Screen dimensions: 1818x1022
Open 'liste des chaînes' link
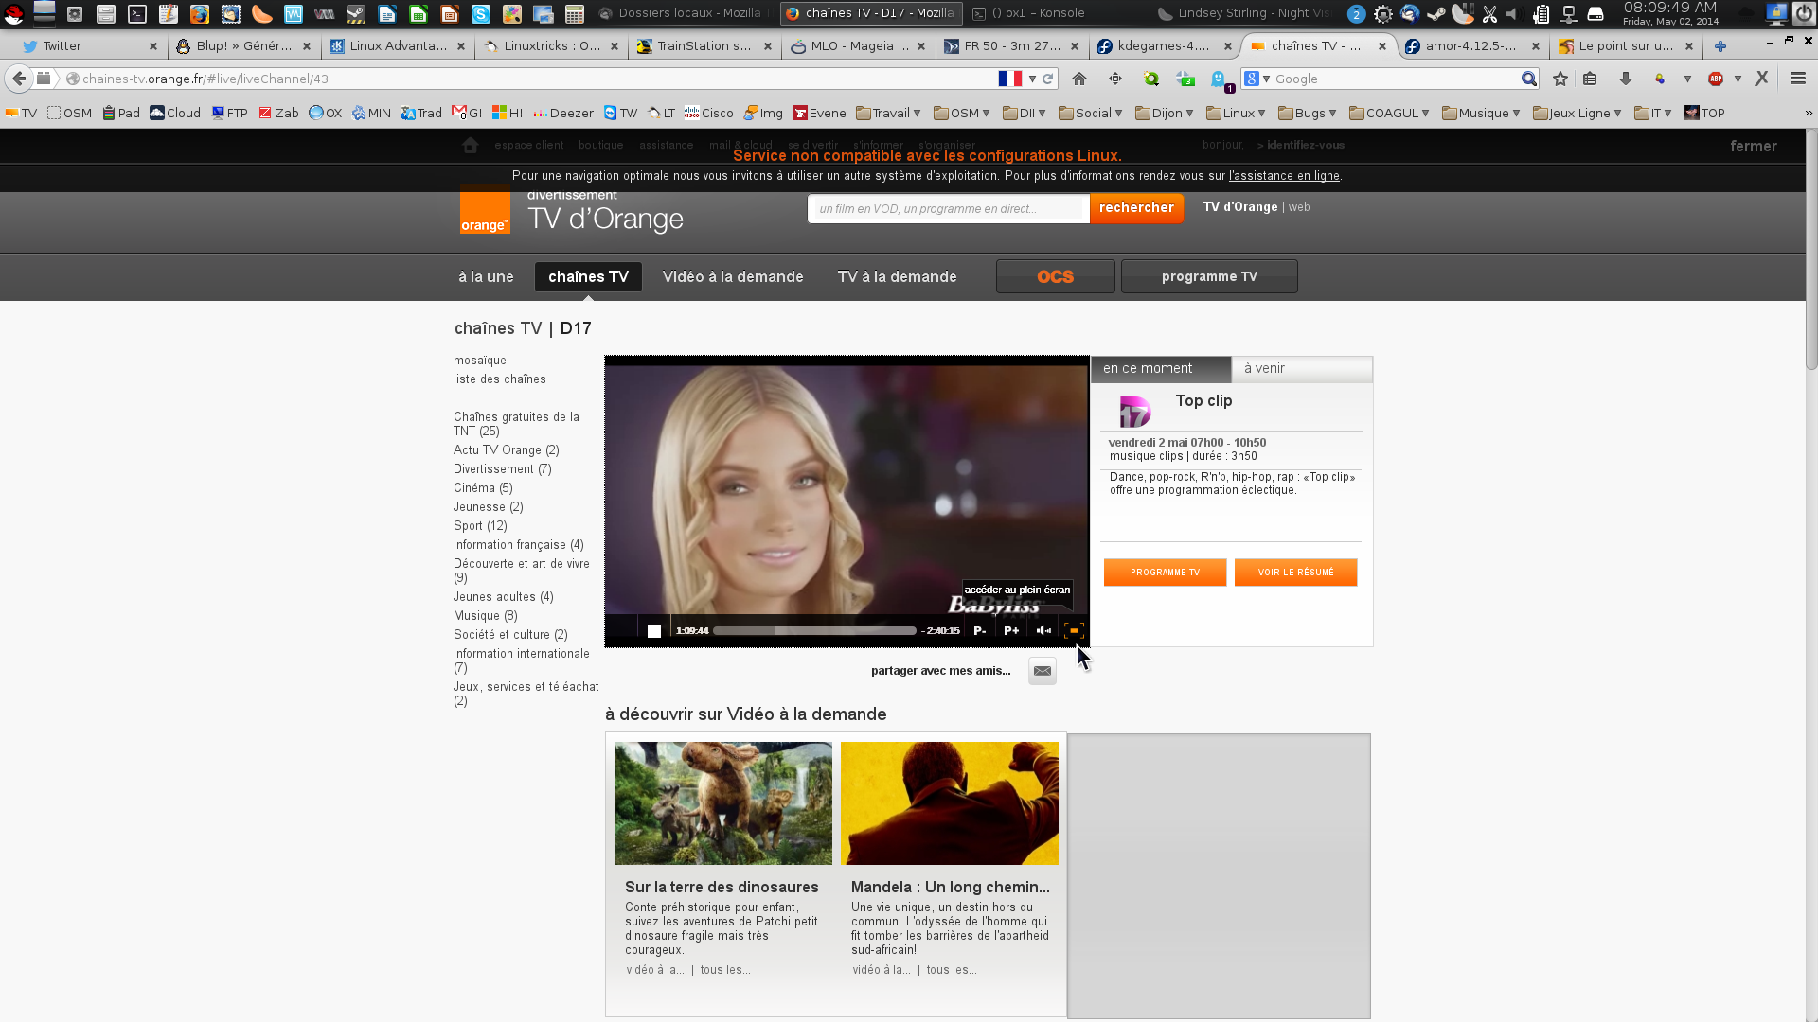(x=499, y=379)
